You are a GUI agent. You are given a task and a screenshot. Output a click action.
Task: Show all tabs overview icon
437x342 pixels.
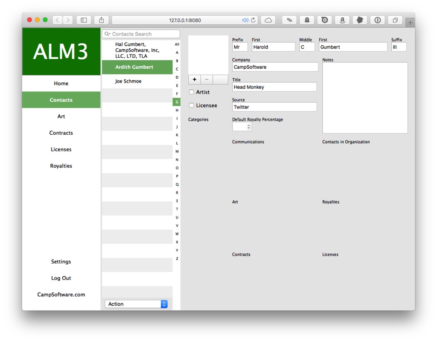pyautogui.click(x=395, y=20)
